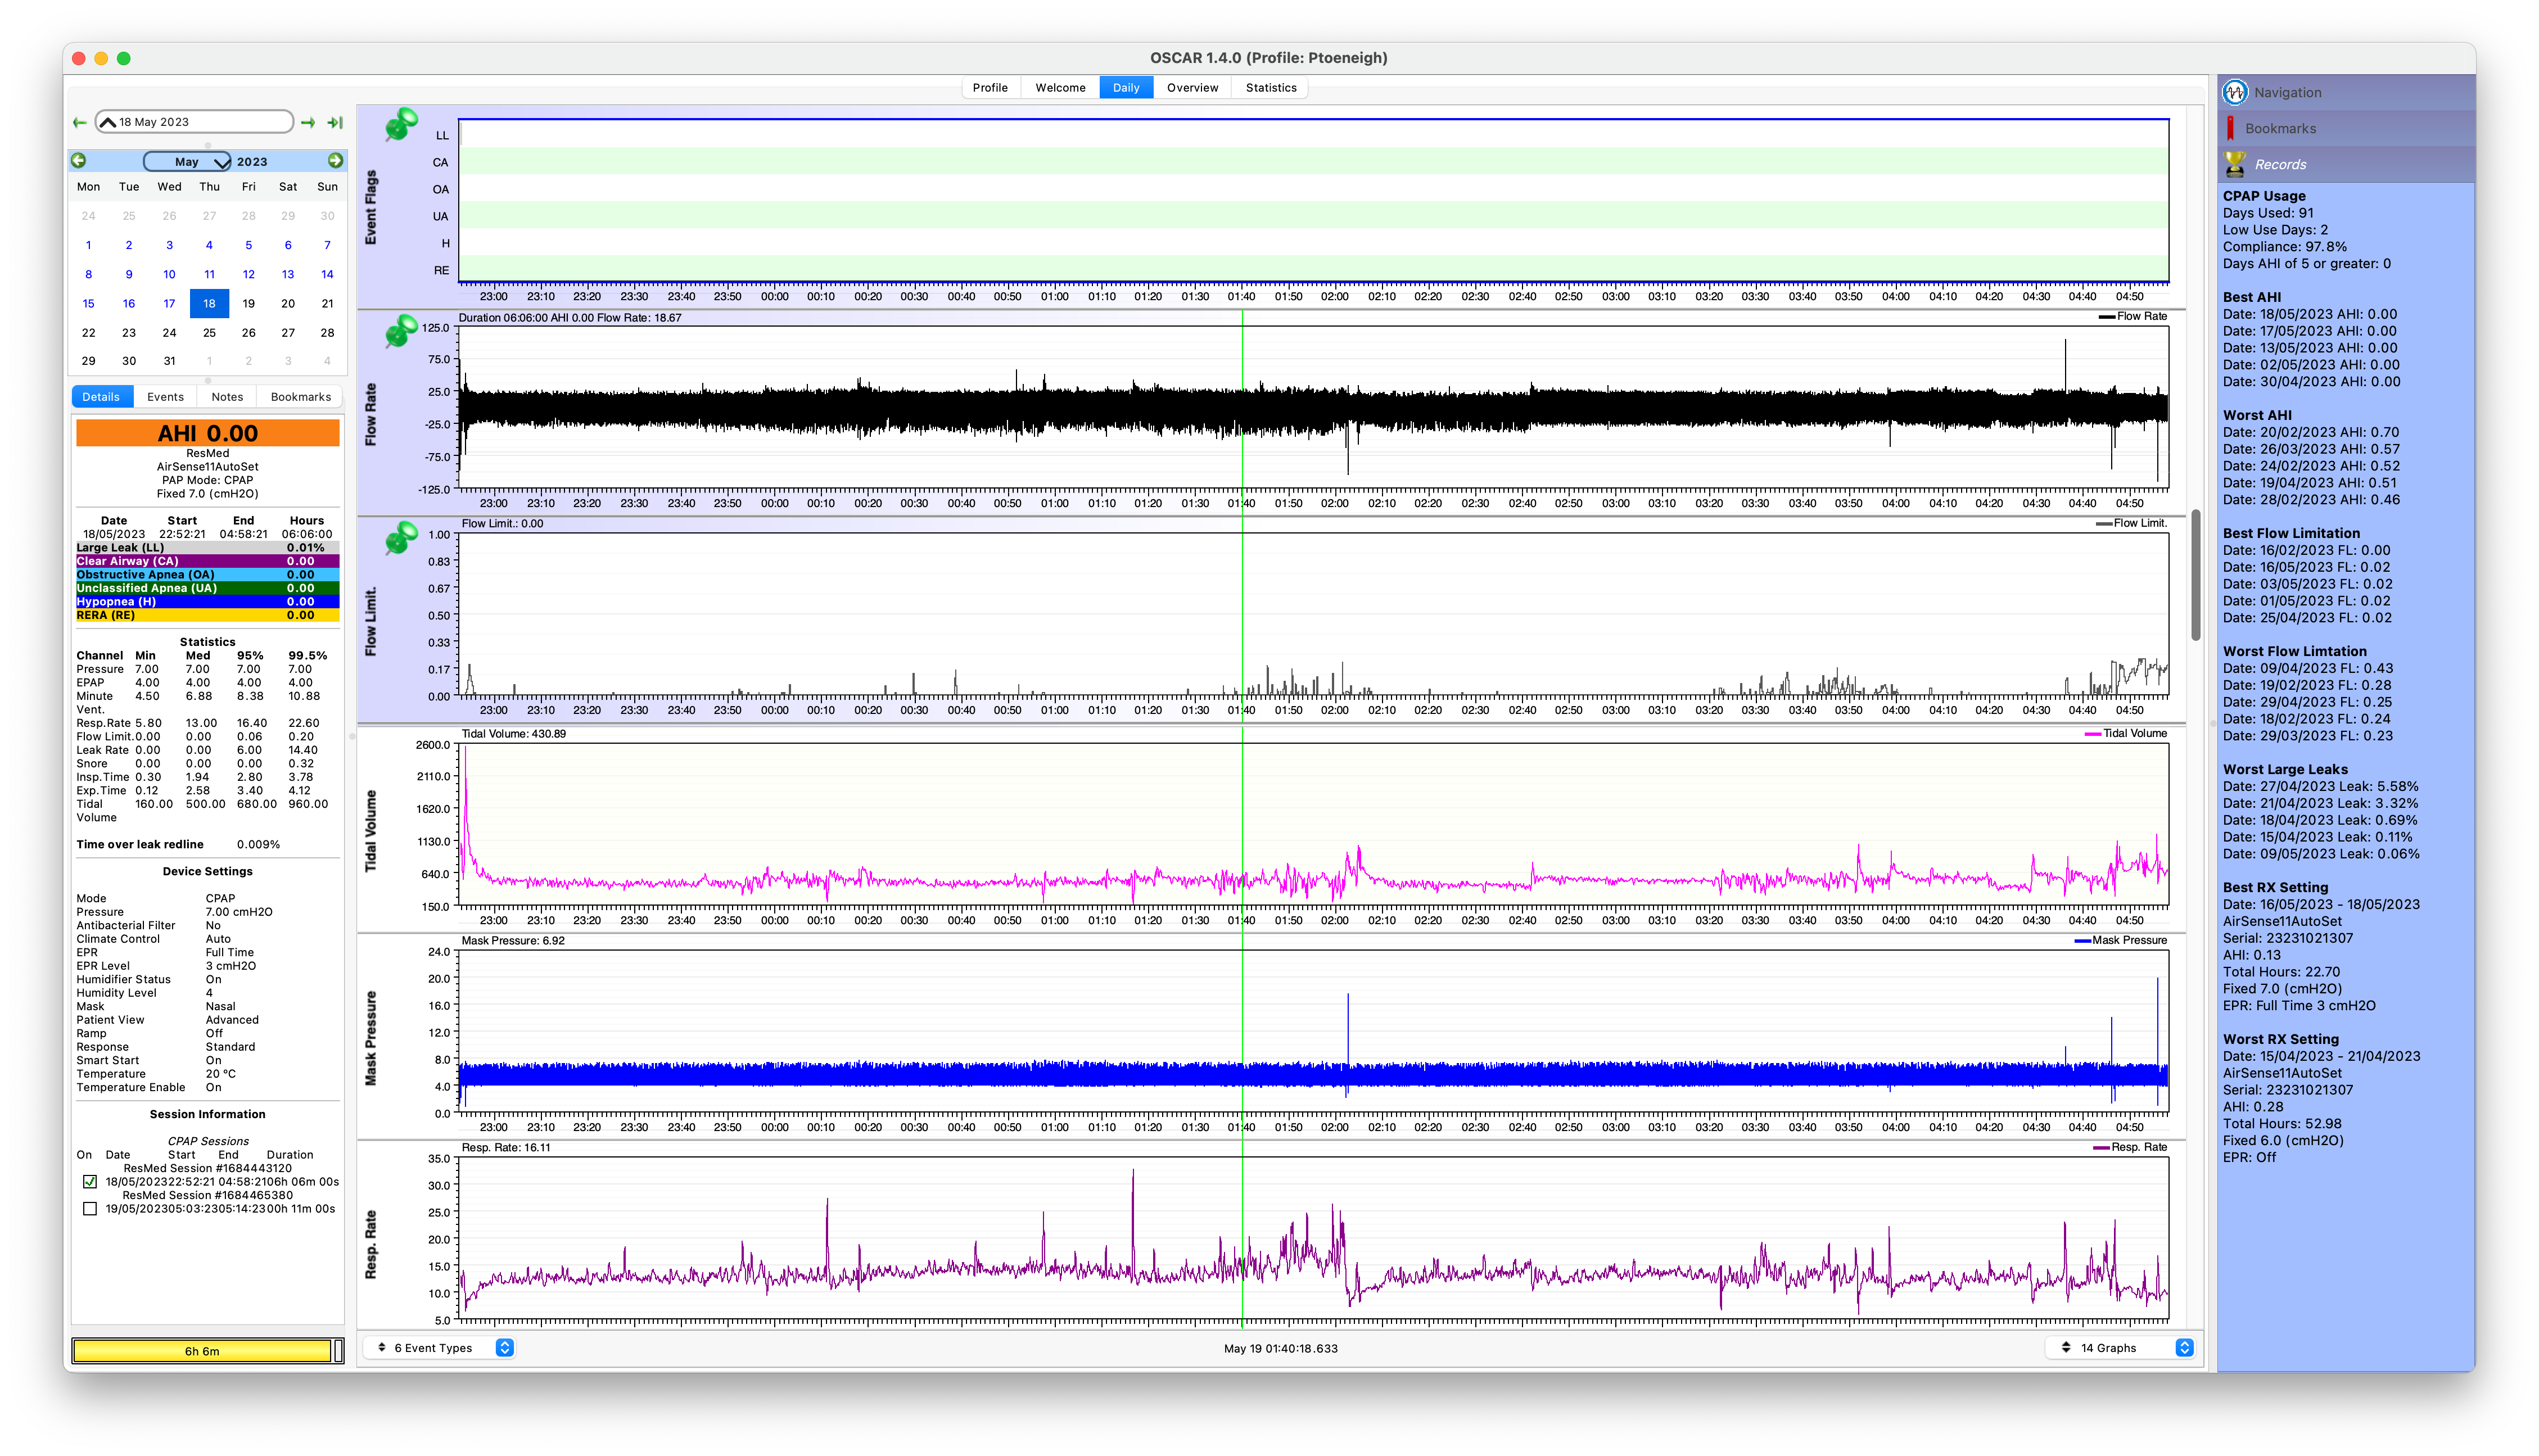Viewport: 2539px width, 1456px height.
Task: Open the Events tab in left panel
Action: (165, 397)
